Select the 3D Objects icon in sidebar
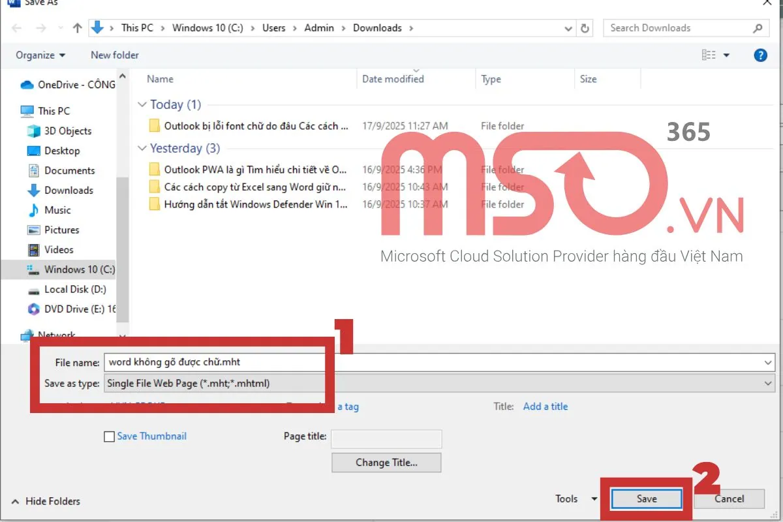Image resolution: width=783 pixels, height=522 pixels. (x=34, y=131)
